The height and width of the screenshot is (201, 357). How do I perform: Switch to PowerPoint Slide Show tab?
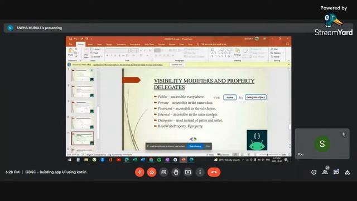click(149, 44)
